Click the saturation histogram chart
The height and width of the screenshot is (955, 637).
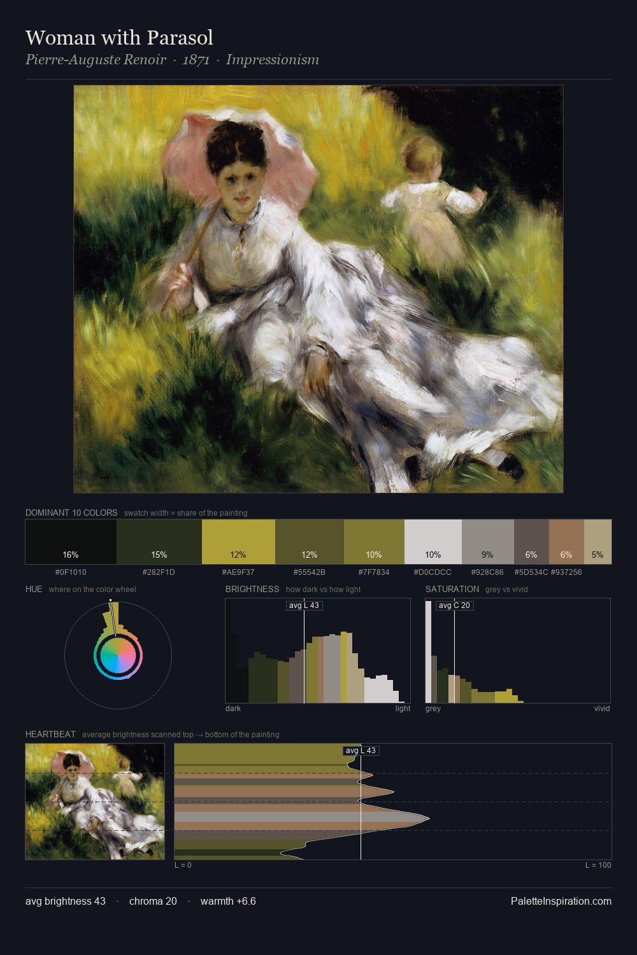point(518,651)
